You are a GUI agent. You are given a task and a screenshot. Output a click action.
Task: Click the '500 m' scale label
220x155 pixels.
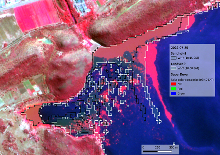tap(174, 147)
